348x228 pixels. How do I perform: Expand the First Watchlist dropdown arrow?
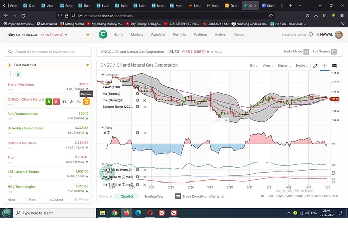[x=87, y=65]
